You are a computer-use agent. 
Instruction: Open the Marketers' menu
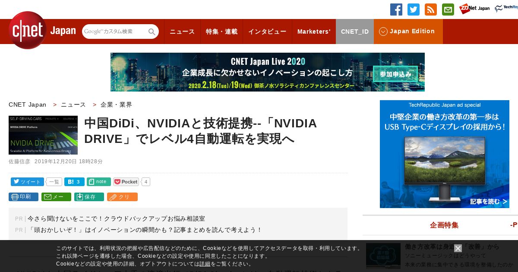[x=314, y=32]
